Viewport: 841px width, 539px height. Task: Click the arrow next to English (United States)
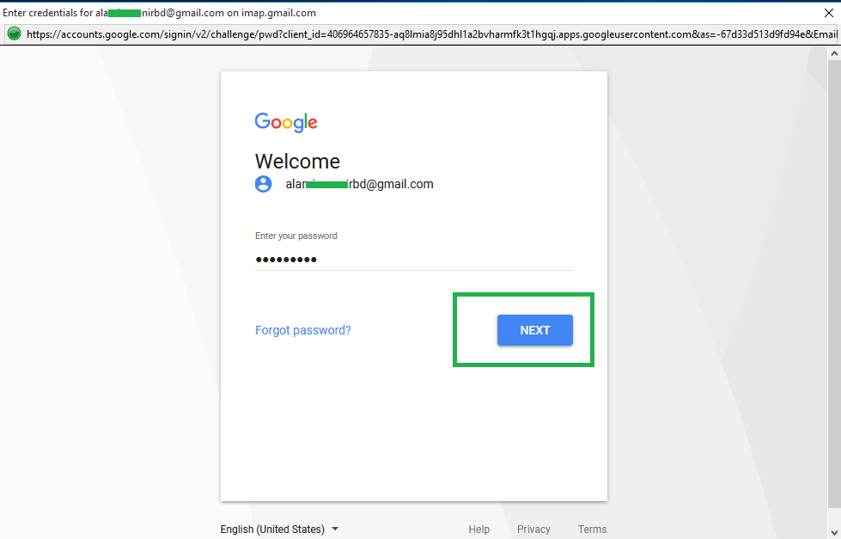(x=335, y=529)
